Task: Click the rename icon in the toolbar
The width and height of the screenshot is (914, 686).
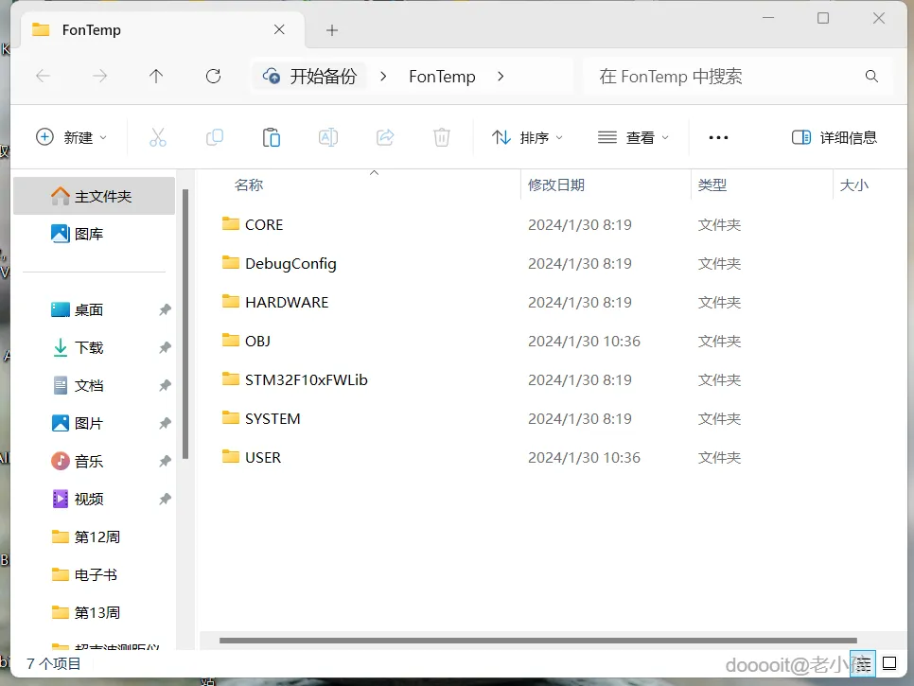Action: (x=328, y=137)
